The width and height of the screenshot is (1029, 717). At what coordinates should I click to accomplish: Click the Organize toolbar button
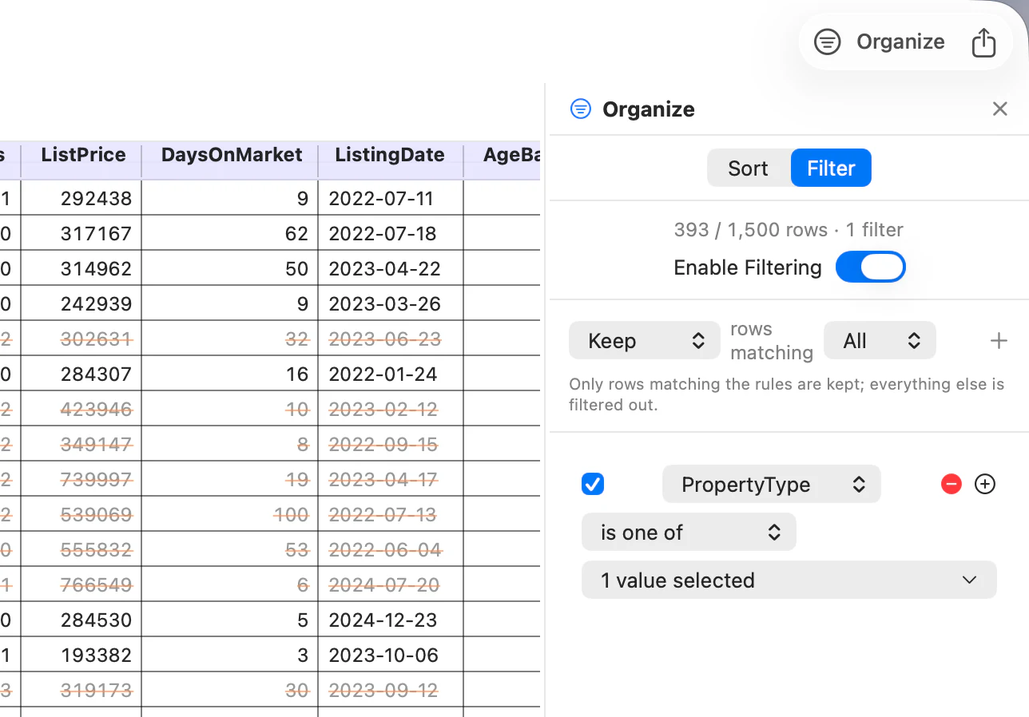coord(879,42)
